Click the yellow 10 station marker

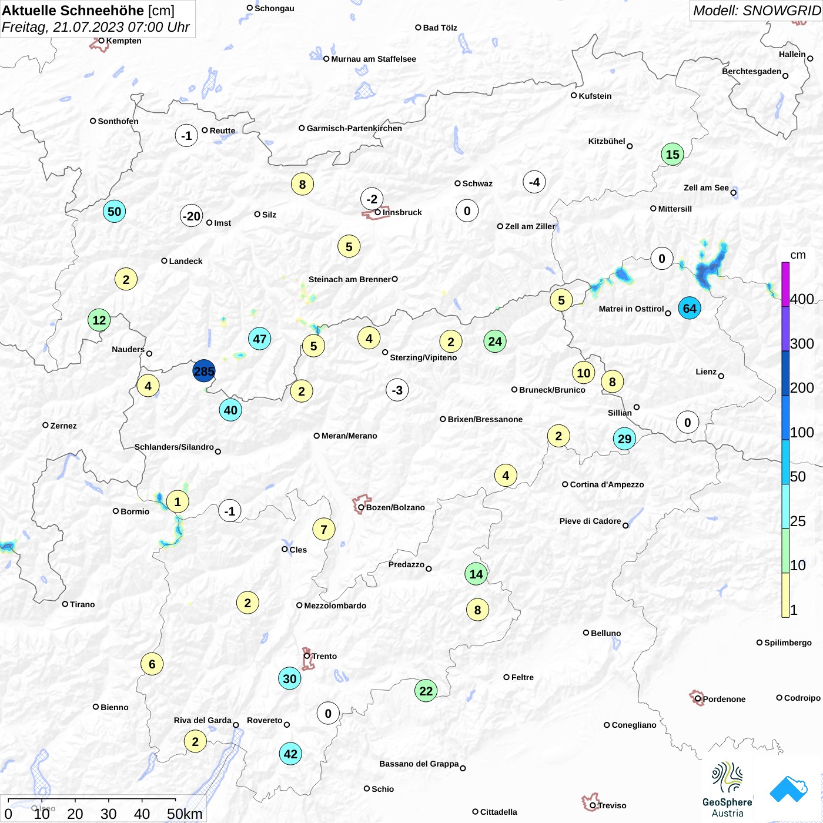tap(584, 373)
